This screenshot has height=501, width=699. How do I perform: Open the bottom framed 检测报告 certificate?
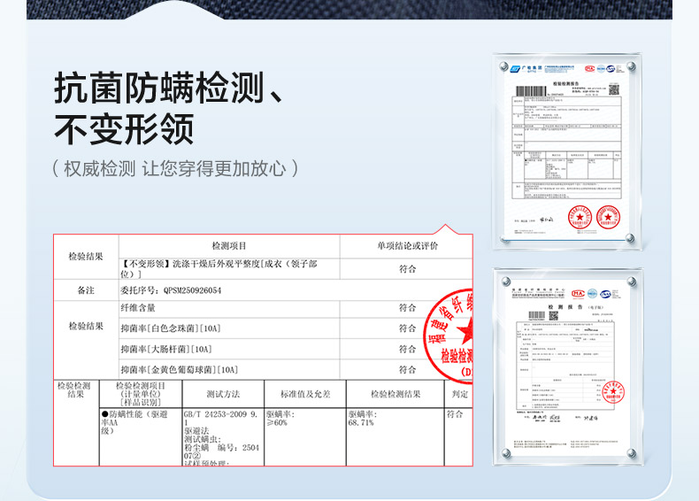(x=568, y=363)
